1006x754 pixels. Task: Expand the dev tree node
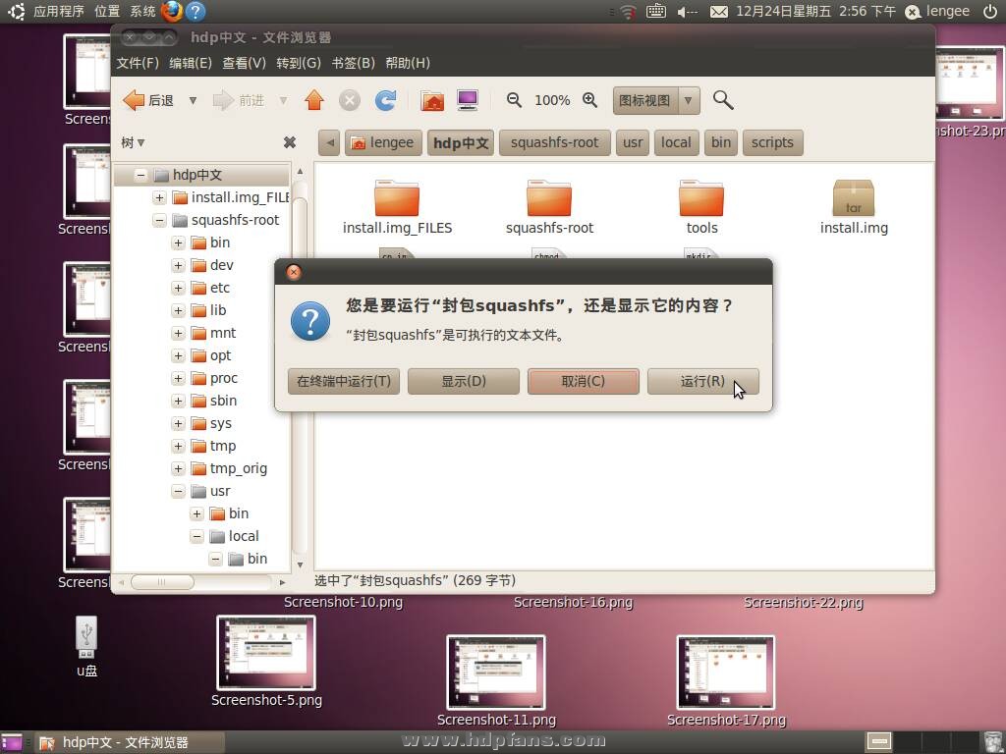[x=179, y=265]
